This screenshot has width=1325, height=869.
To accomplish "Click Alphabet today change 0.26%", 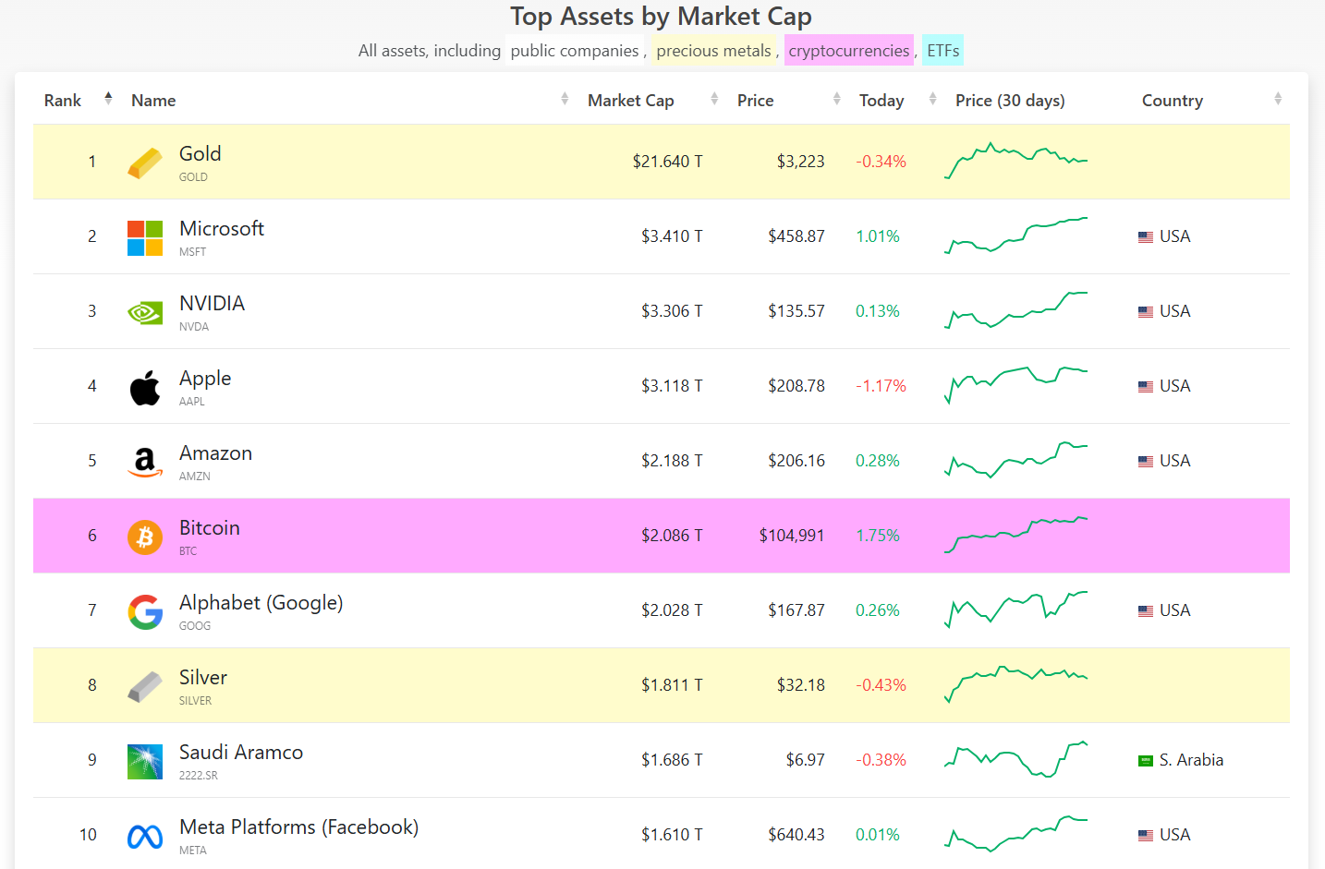I will pos(878,610).
